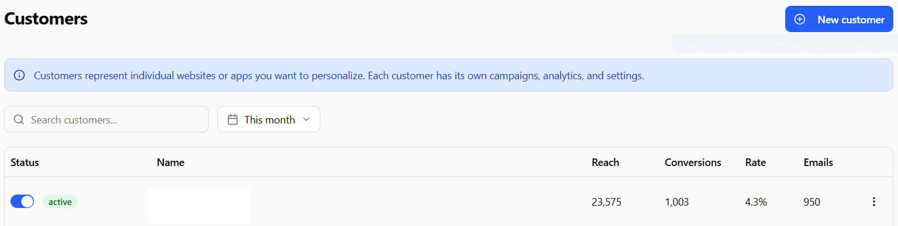Open the This month date range dropdown
898x226 pixels.
[x=269, y=119]
